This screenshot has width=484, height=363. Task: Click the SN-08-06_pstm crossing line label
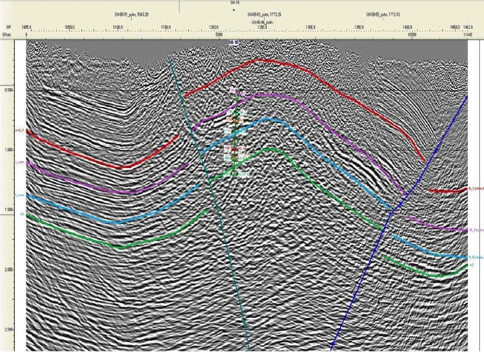(x=262, y=22)
